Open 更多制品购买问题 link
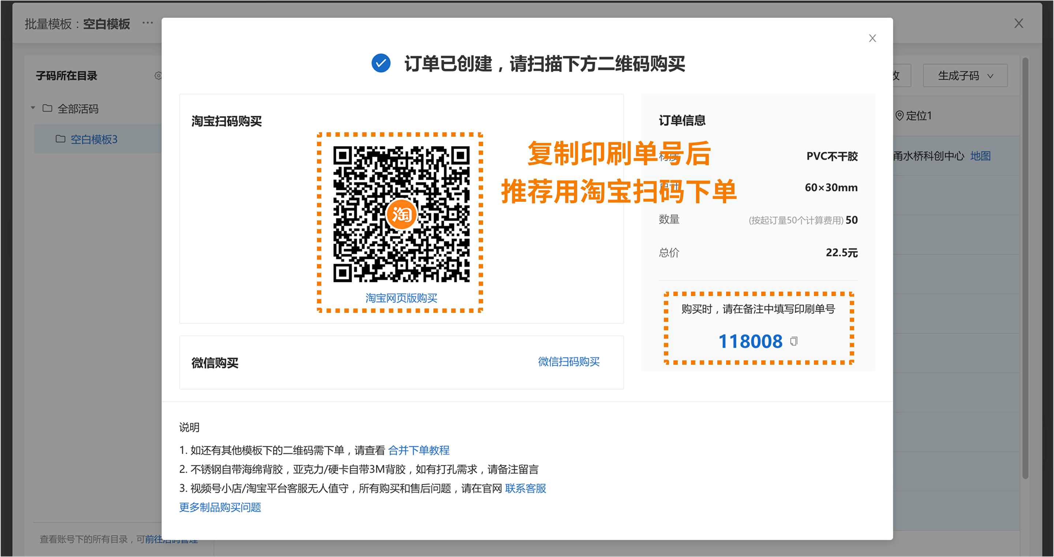 [220, 507]
